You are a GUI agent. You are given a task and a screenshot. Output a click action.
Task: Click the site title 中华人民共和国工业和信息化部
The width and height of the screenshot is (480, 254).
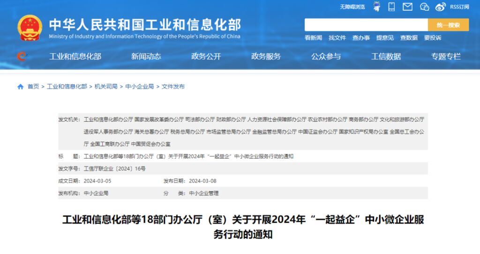pos(145,24)
